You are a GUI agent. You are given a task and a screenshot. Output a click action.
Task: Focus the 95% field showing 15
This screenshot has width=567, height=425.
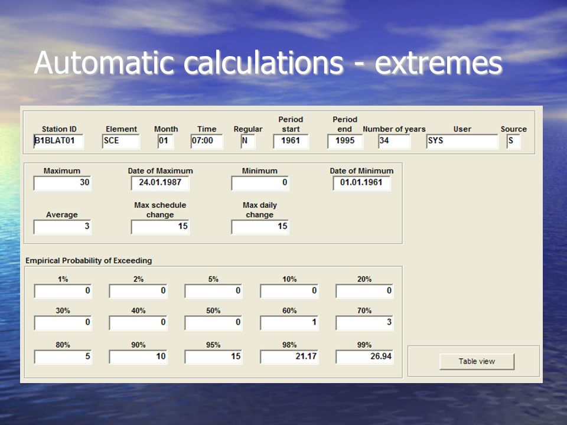click(x=213, y=357)
